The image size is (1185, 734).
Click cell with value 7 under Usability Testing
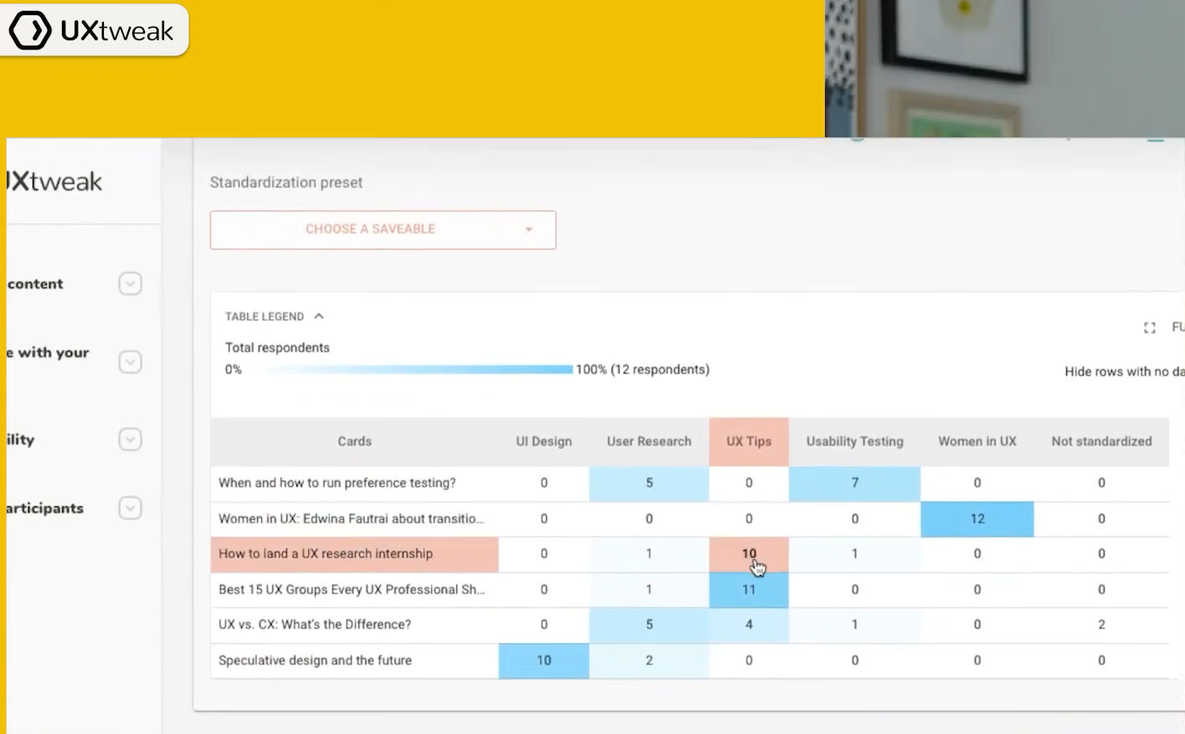[854, 483]
